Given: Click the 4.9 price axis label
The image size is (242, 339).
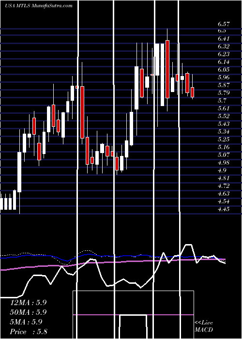Looking at the screenshot, I should click(222, 170).
